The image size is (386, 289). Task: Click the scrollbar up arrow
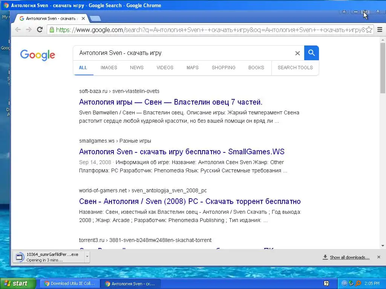[383, 40]
